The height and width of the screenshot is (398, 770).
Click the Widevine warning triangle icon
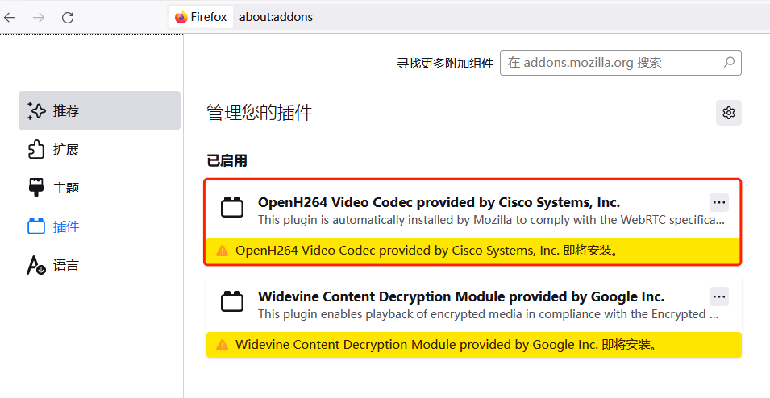223,345
